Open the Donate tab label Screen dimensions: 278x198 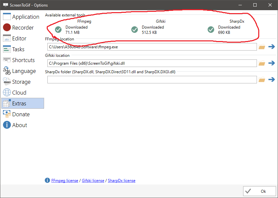[21, 114]
